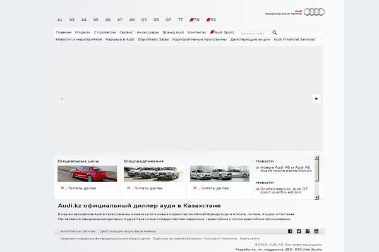The image size is (379, 252).
Task: Select the TT model
Action: [181, 20]
